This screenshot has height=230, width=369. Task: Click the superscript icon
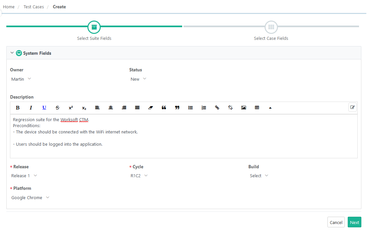click(71, 108)
